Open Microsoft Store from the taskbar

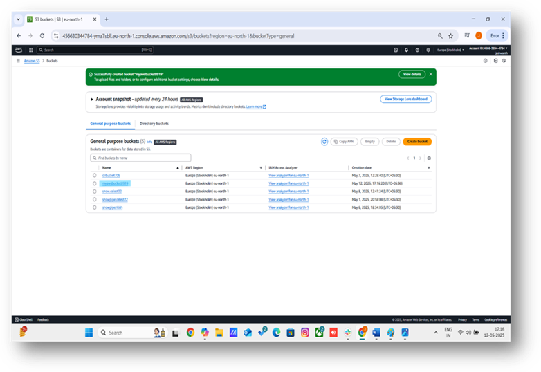tap(291, 333)
